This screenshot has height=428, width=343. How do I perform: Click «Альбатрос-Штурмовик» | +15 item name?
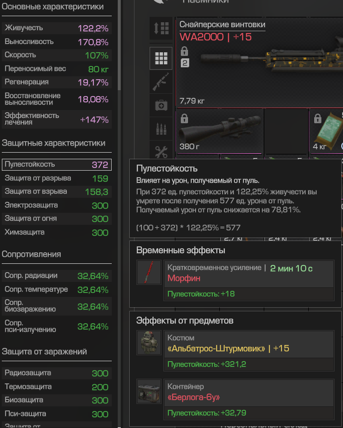[228, 348]
